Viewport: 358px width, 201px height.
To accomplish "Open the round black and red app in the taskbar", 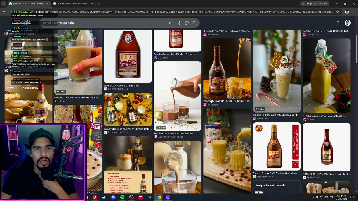I will [131, 197].
